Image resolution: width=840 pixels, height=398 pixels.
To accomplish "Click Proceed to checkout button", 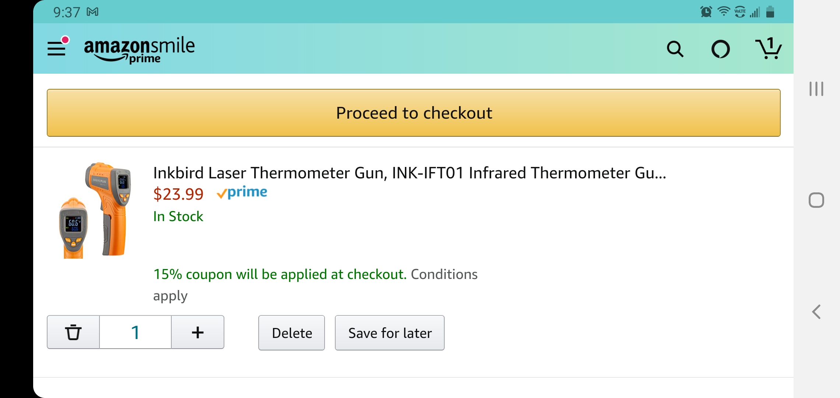I will tap(413, 113).
